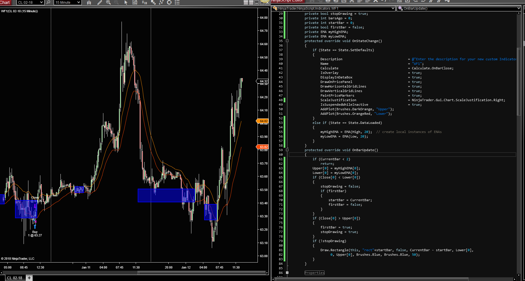Expand the Properties code region
Viewport: 525px width, 281px height.
(x=287, y=273)
